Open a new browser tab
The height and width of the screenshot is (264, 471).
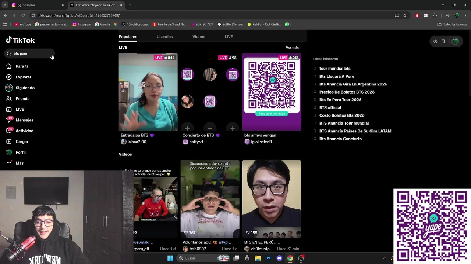point(130,5)
